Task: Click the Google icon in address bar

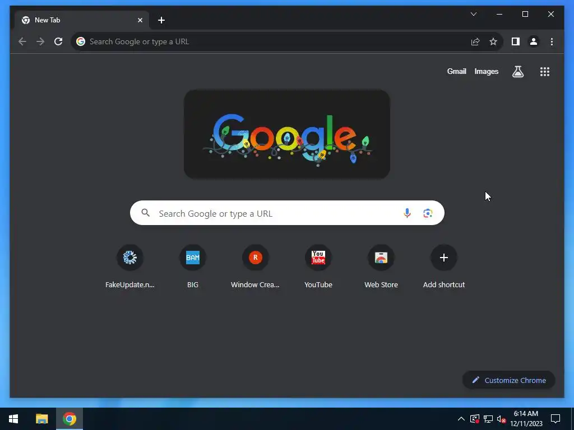Action: [81, 41]
